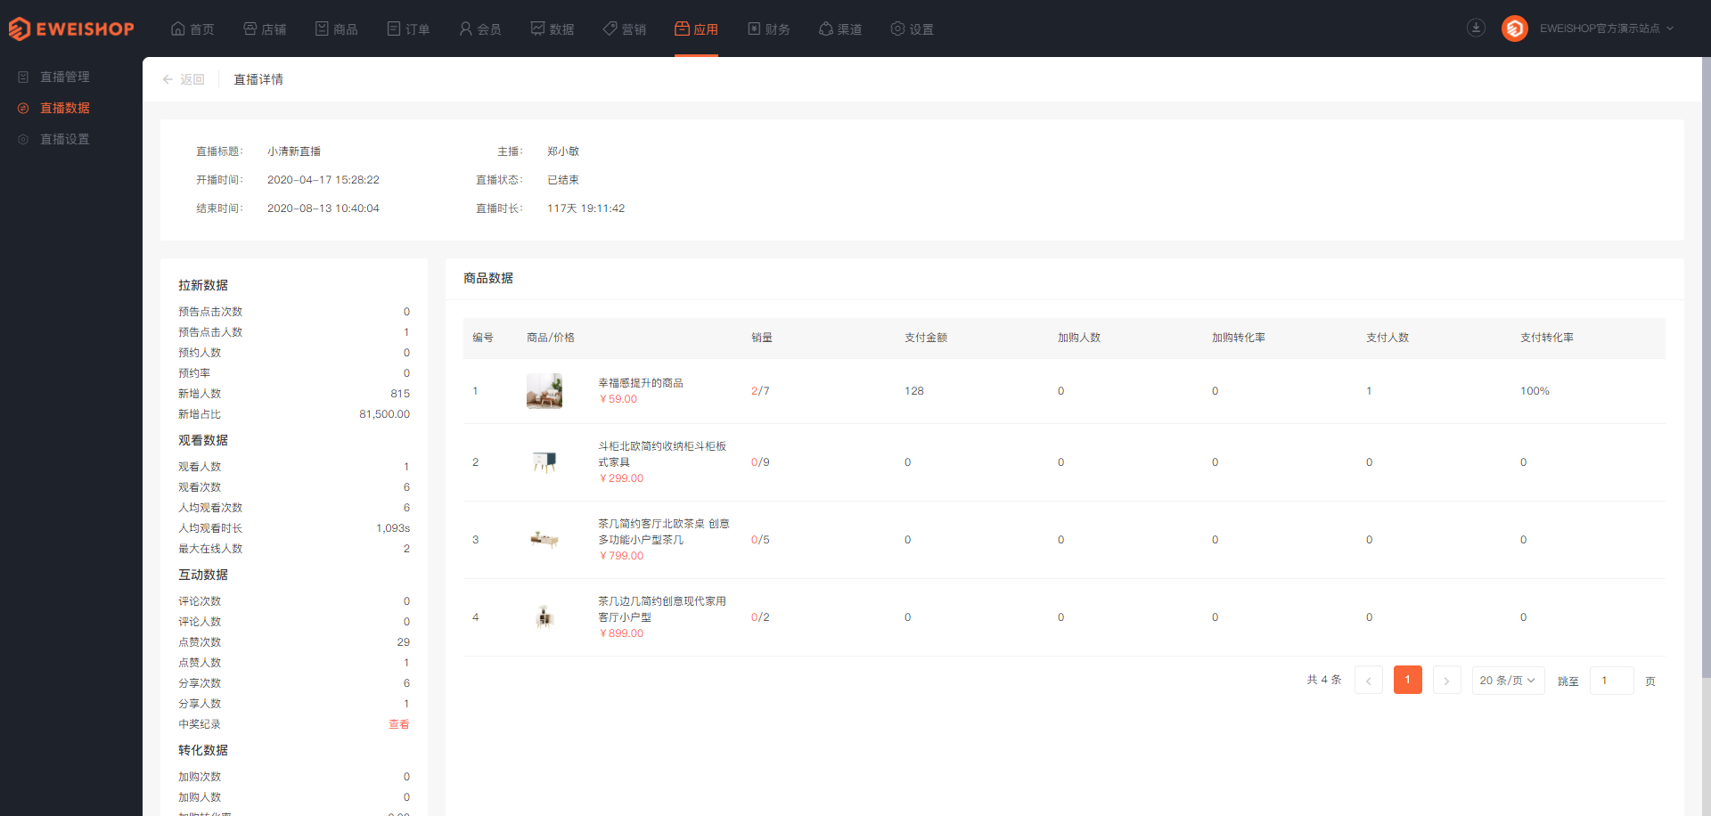Click the 100% payment conversion cell
The height and width of the screenshot is (816, 1711).
click(1535, 391)
